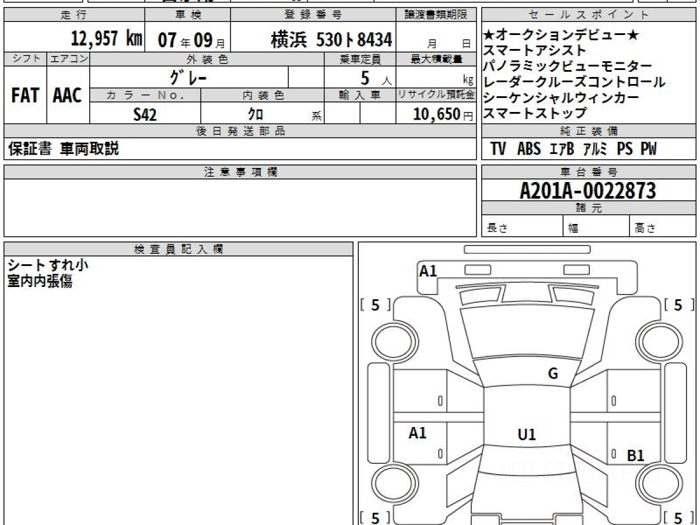Select the 登録番号 header

click(314, 15)
